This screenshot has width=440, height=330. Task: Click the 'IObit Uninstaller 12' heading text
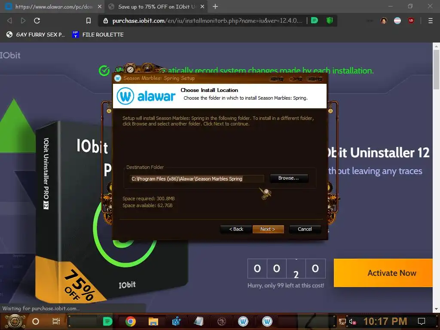[378, 153]
